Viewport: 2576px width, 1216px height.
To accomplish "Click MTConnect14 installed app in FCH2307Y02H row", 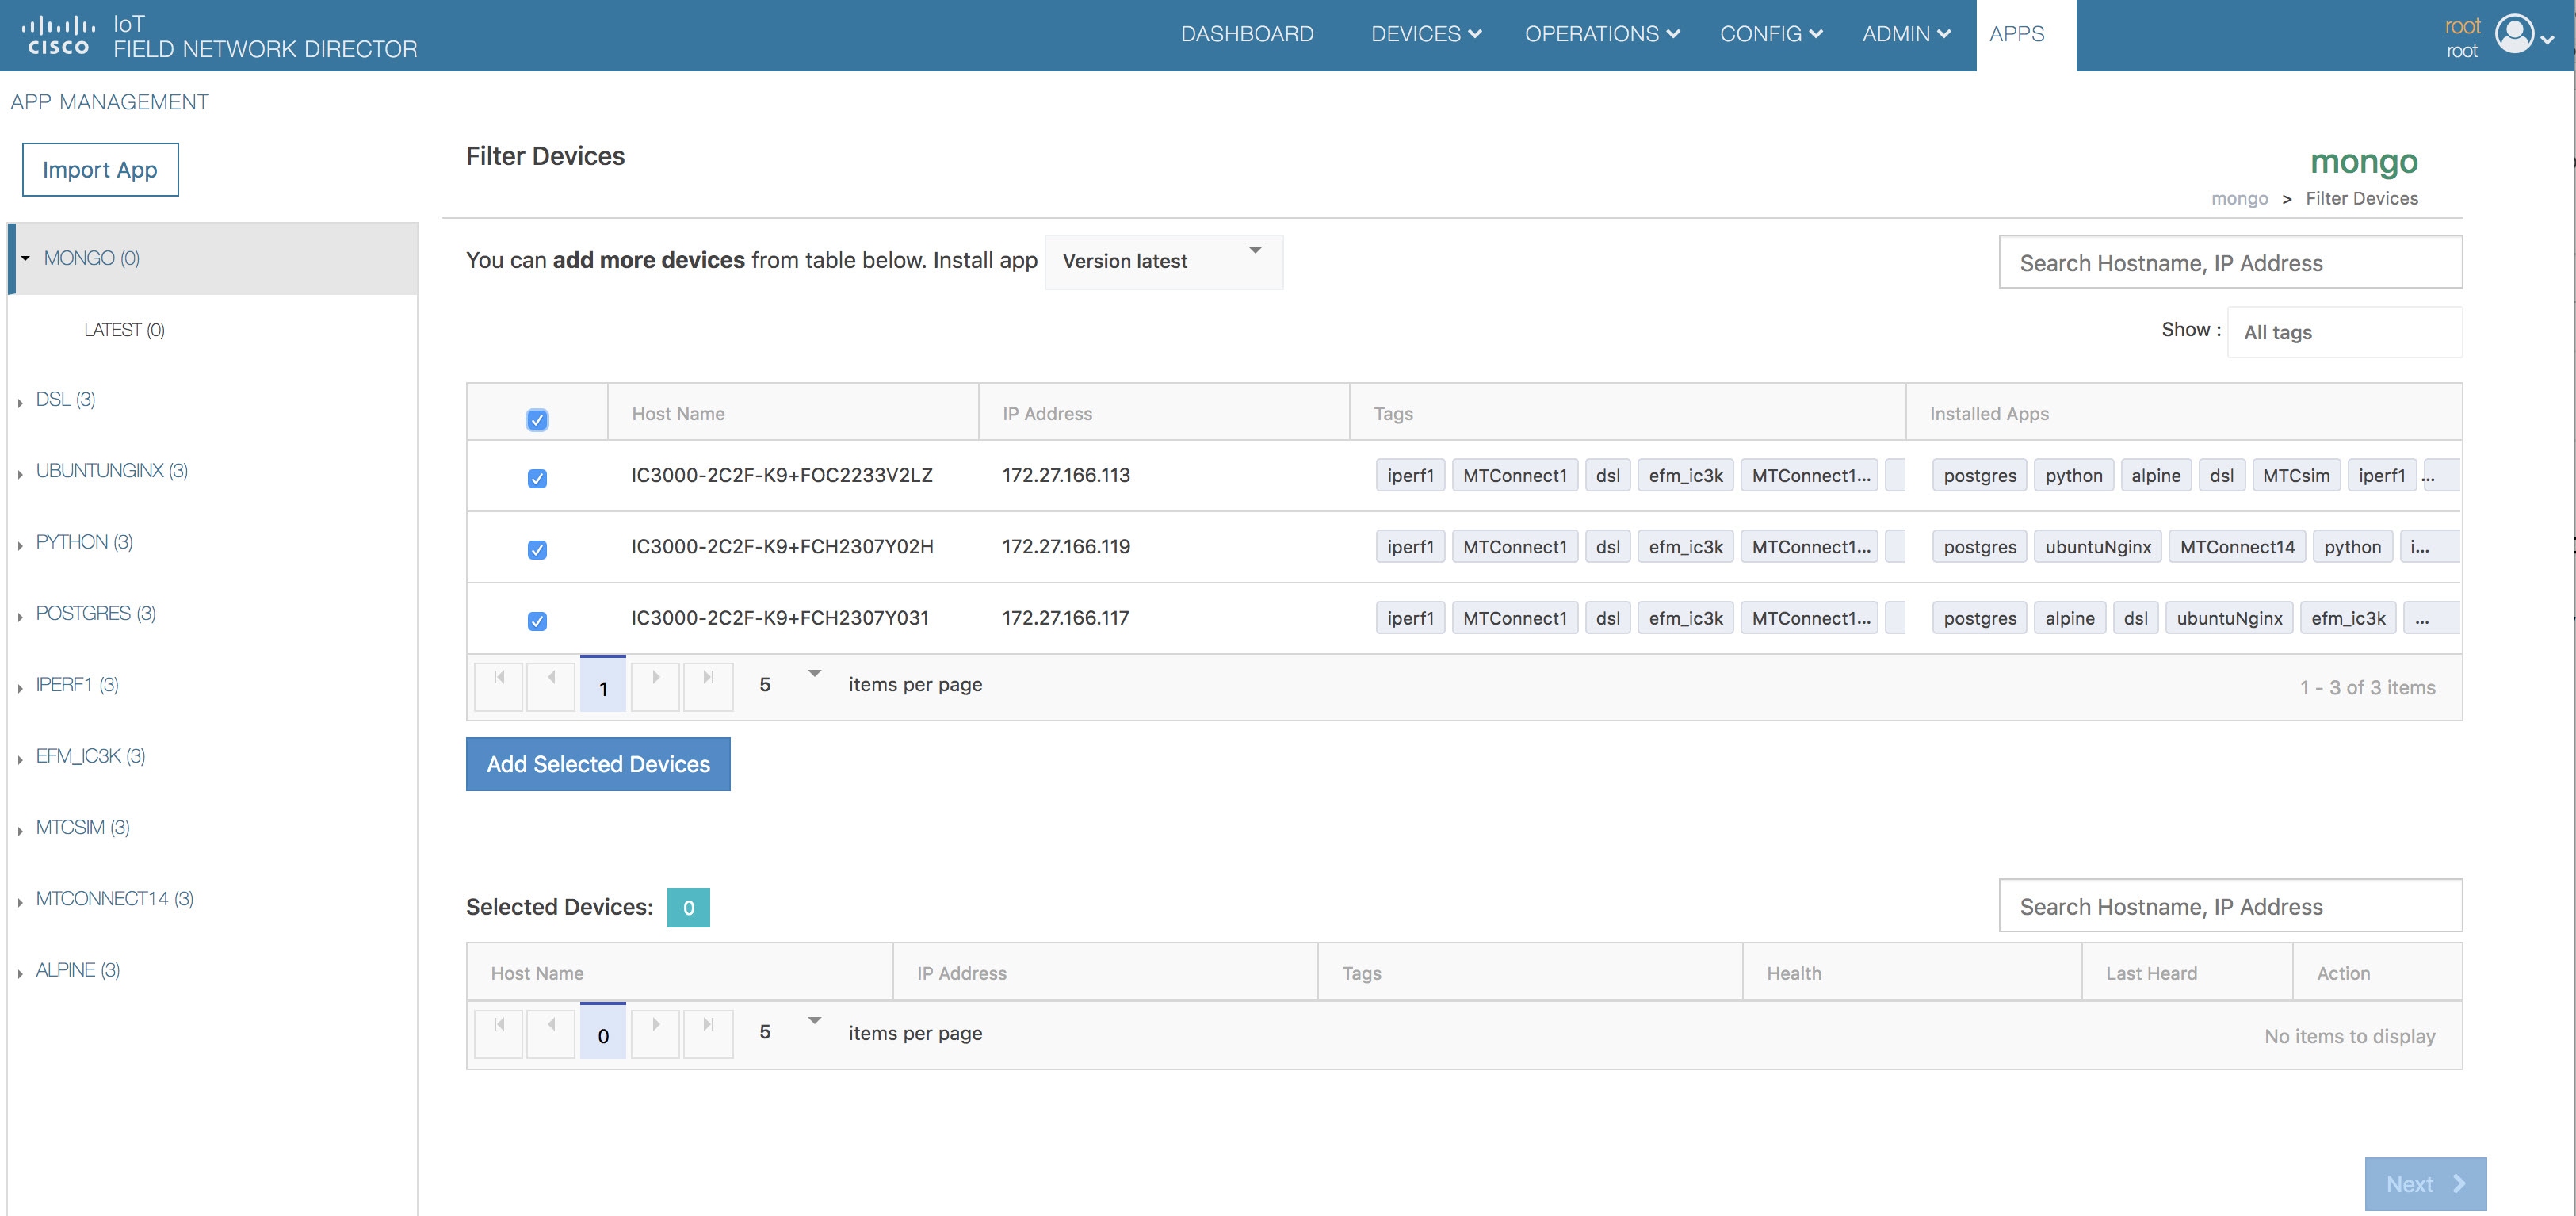I will tap(2237, 547).
